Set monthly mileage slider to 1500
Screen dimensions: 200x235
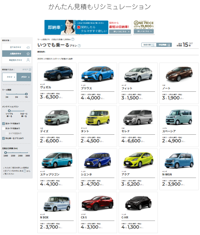coord(13,152)
